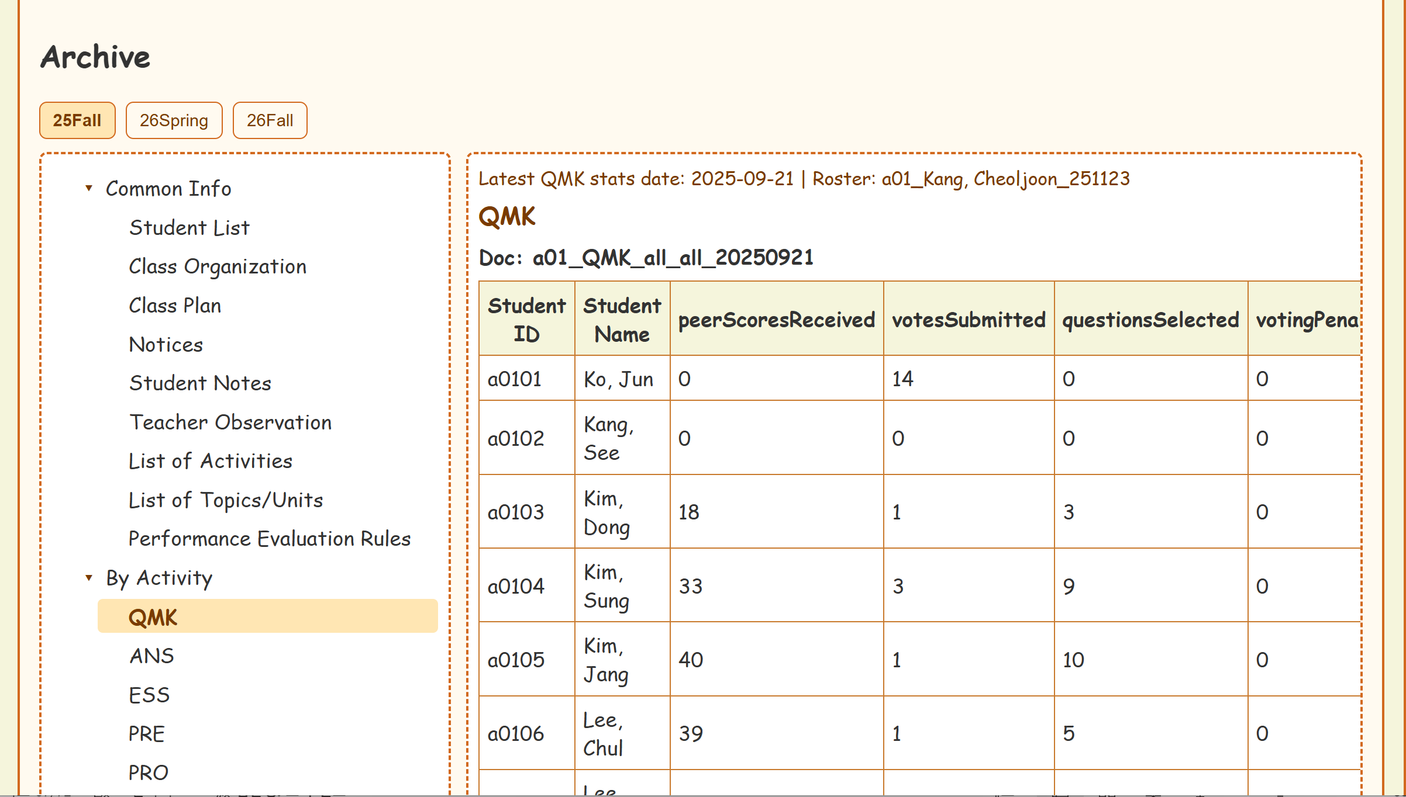Select the 25Fall semester tab
Screen dimensions: 1406x797
point(77,120)
